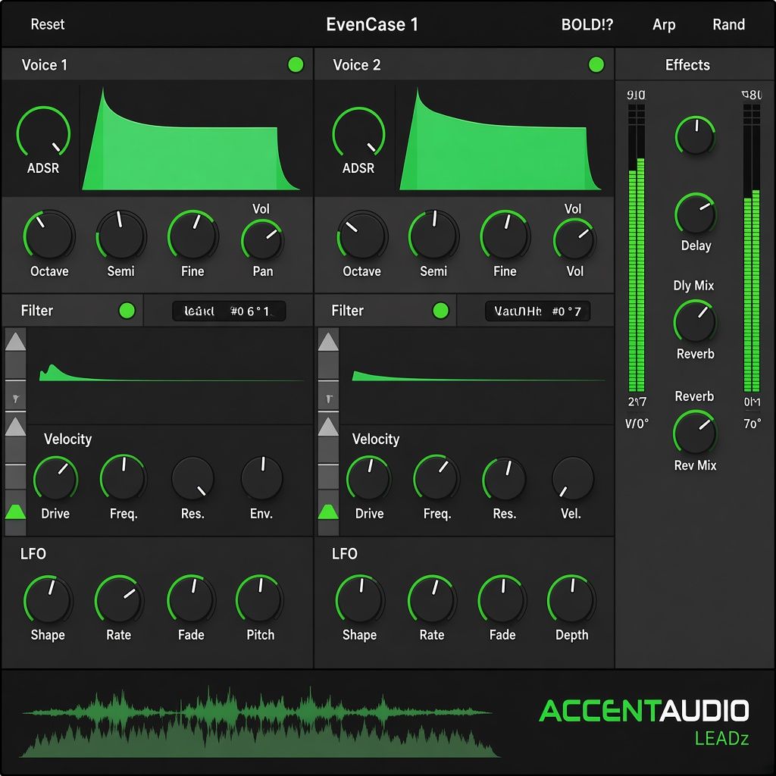776x776 pixels.
Task: Turn the Rev Mix knob in Effects
Action: point(695,432)
